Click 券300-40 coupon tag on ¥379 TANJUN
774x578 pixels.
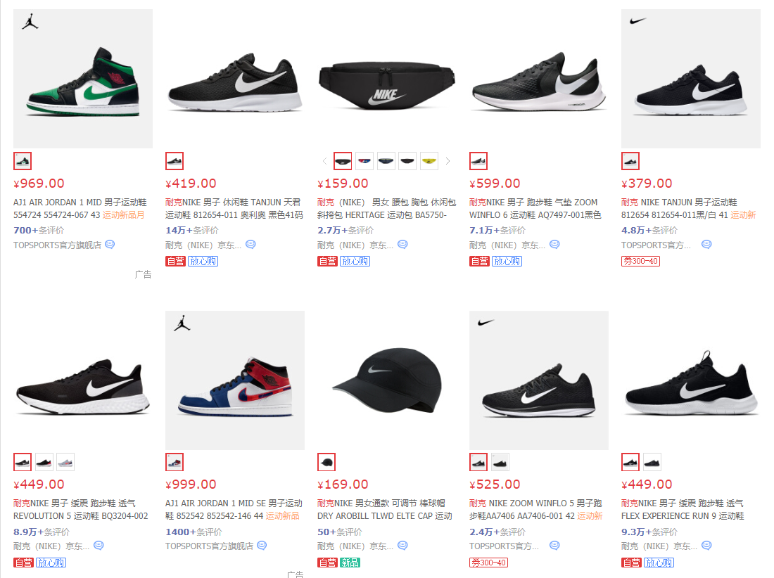pos(641,261)
